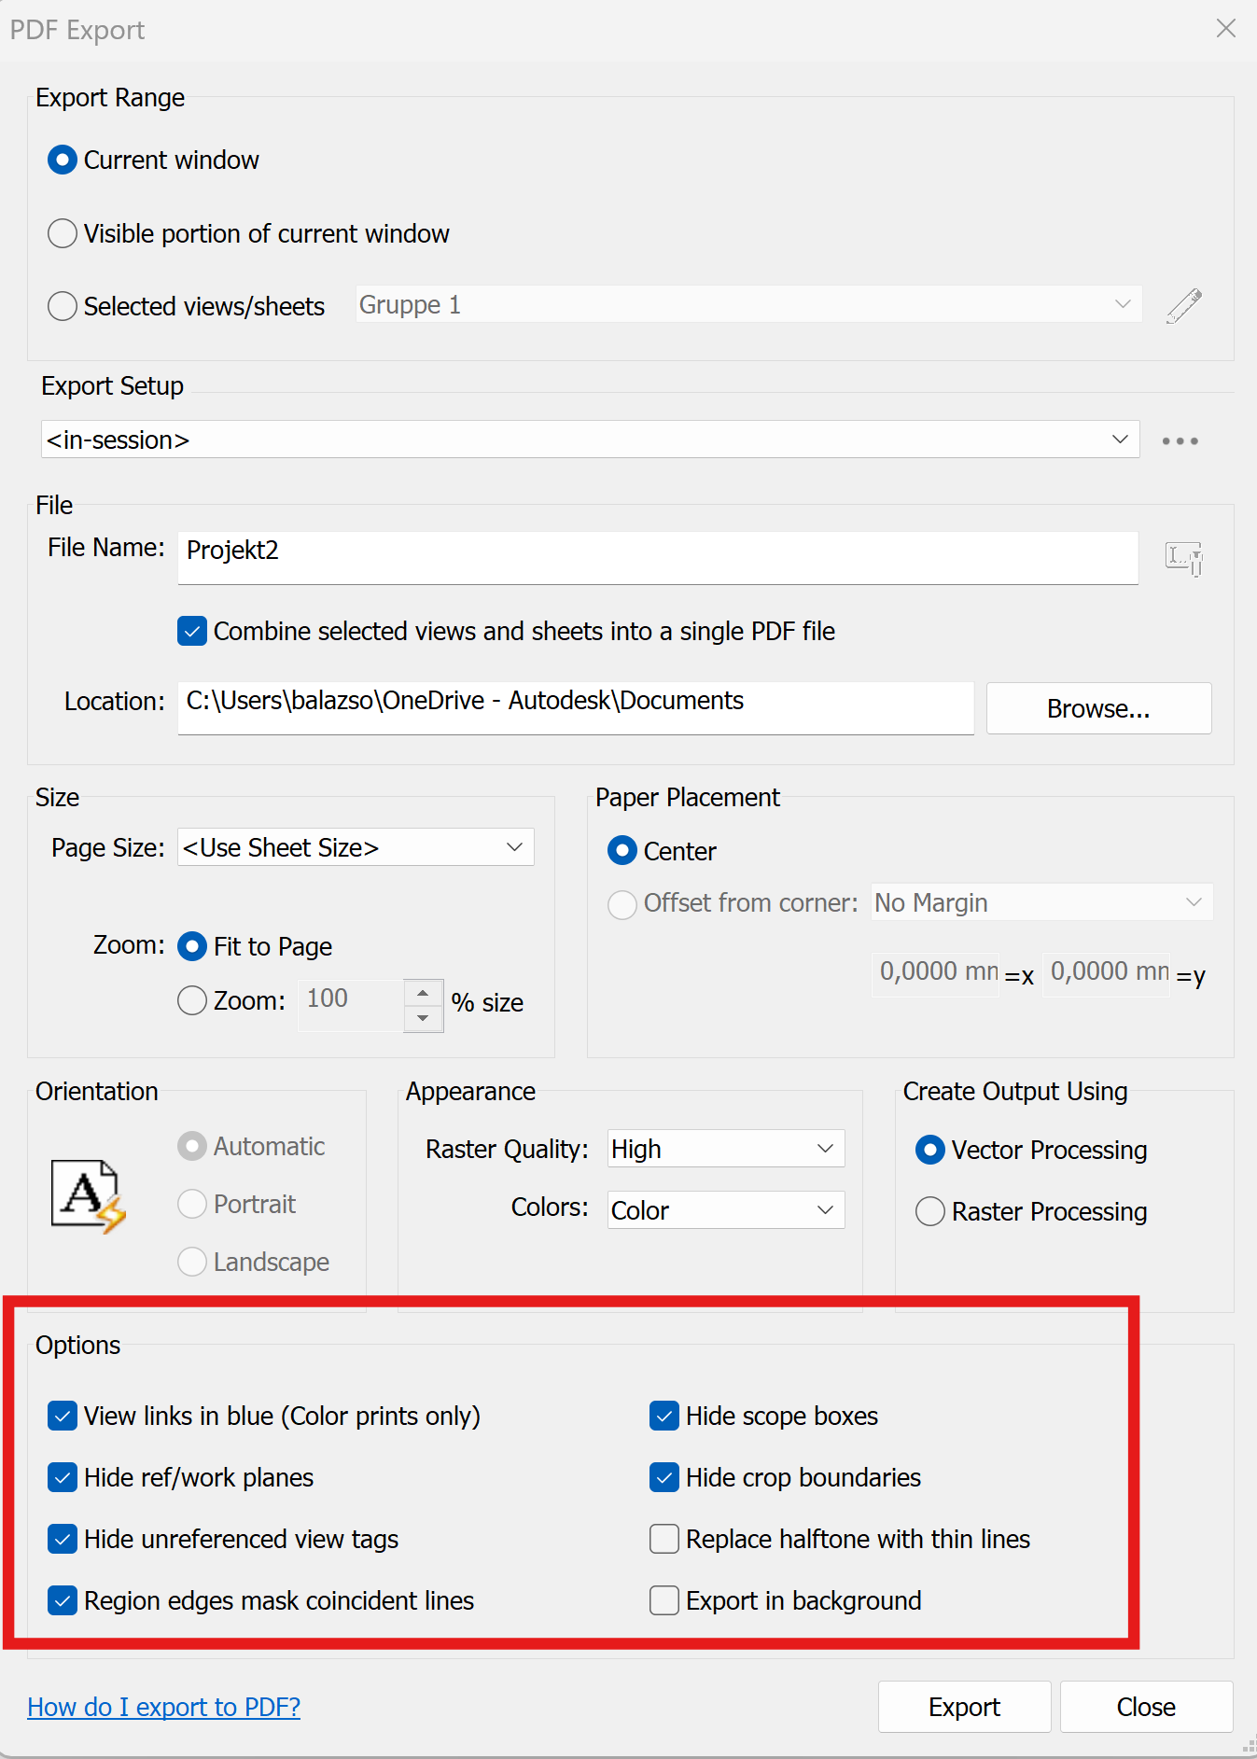Click the file naming rule icon

coord(1183,558)
